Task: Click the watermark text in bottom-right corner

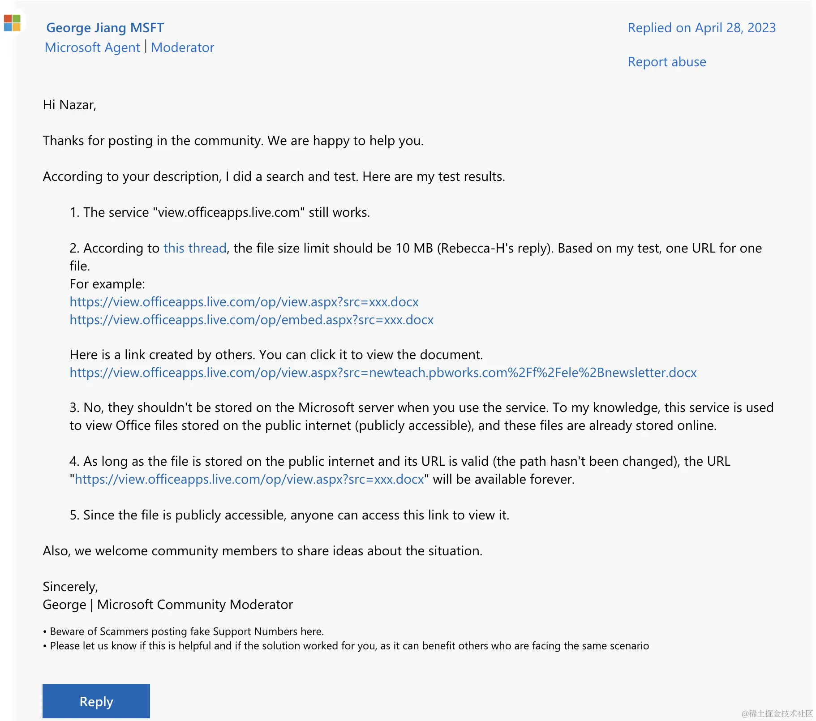Action: (x=777, y=713)
